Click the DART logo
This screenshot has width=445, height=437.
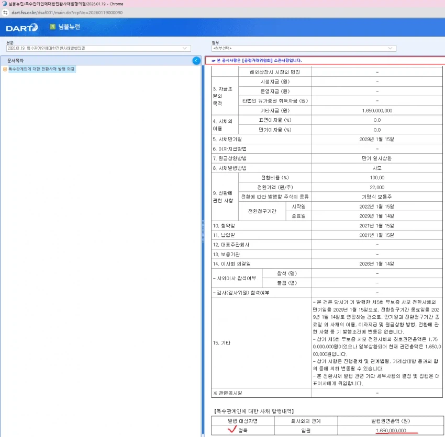click(22, 28)
